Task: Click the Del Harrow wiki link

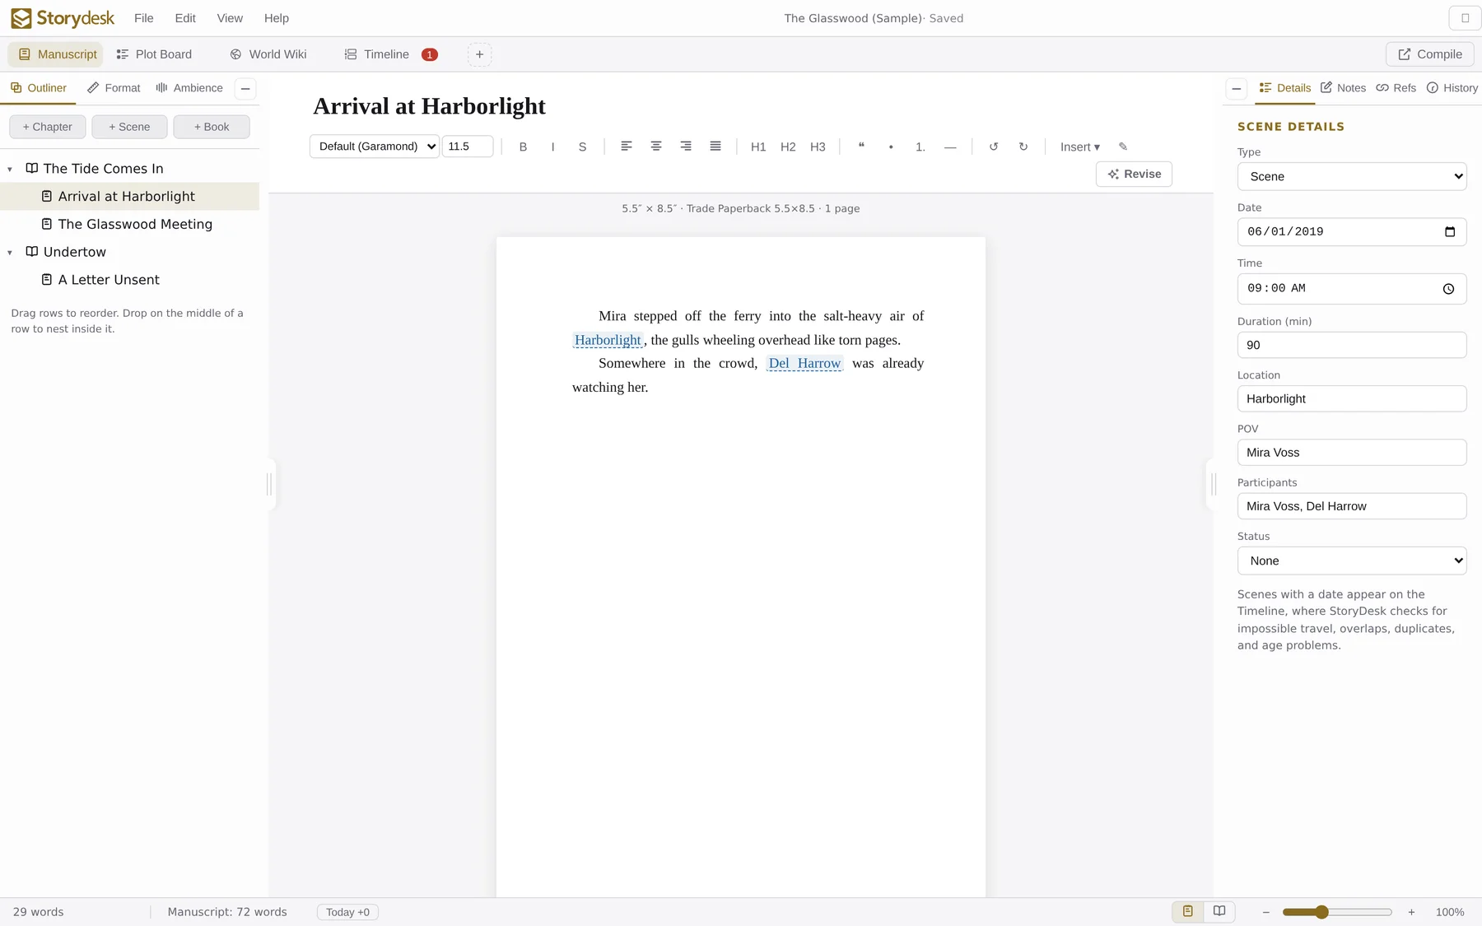Action: pos(804,363)
